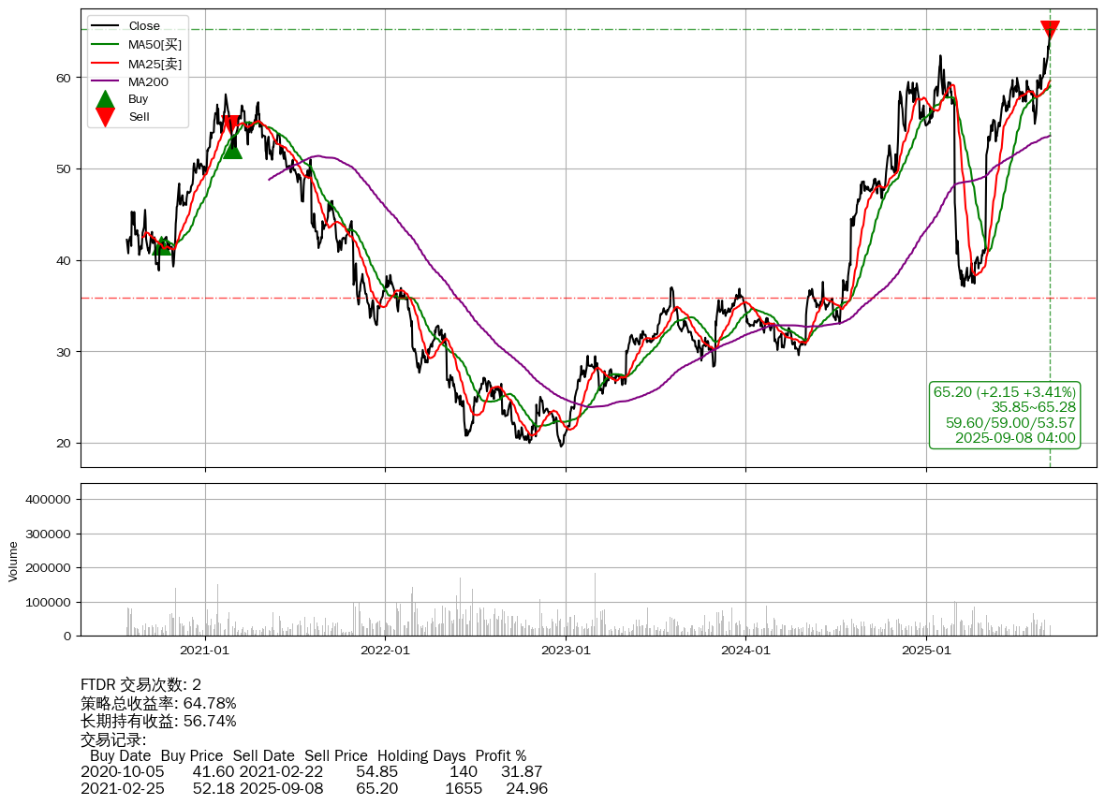Click the first green buy marker near 41.60
1105x805 pixels.
pos(162,245)
